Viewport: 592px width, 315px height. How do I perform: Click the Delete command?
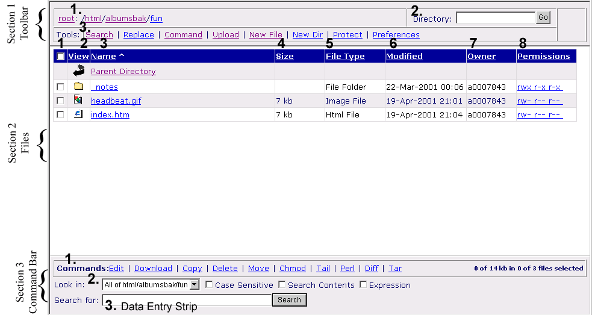pyautogui.click(x=225, y=268)
